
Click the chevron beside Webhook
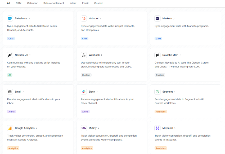click(102, 55)
